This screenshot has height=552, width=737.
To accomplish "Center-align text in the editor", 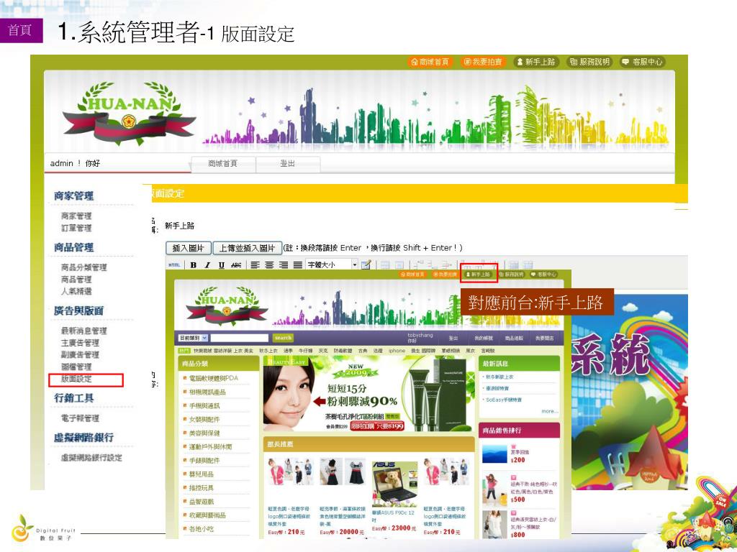I will tap(269, 264).
